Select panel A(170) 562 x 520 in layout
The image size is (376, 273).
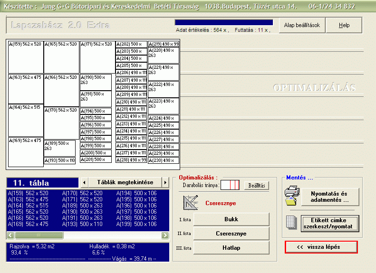tap(61, 123)
